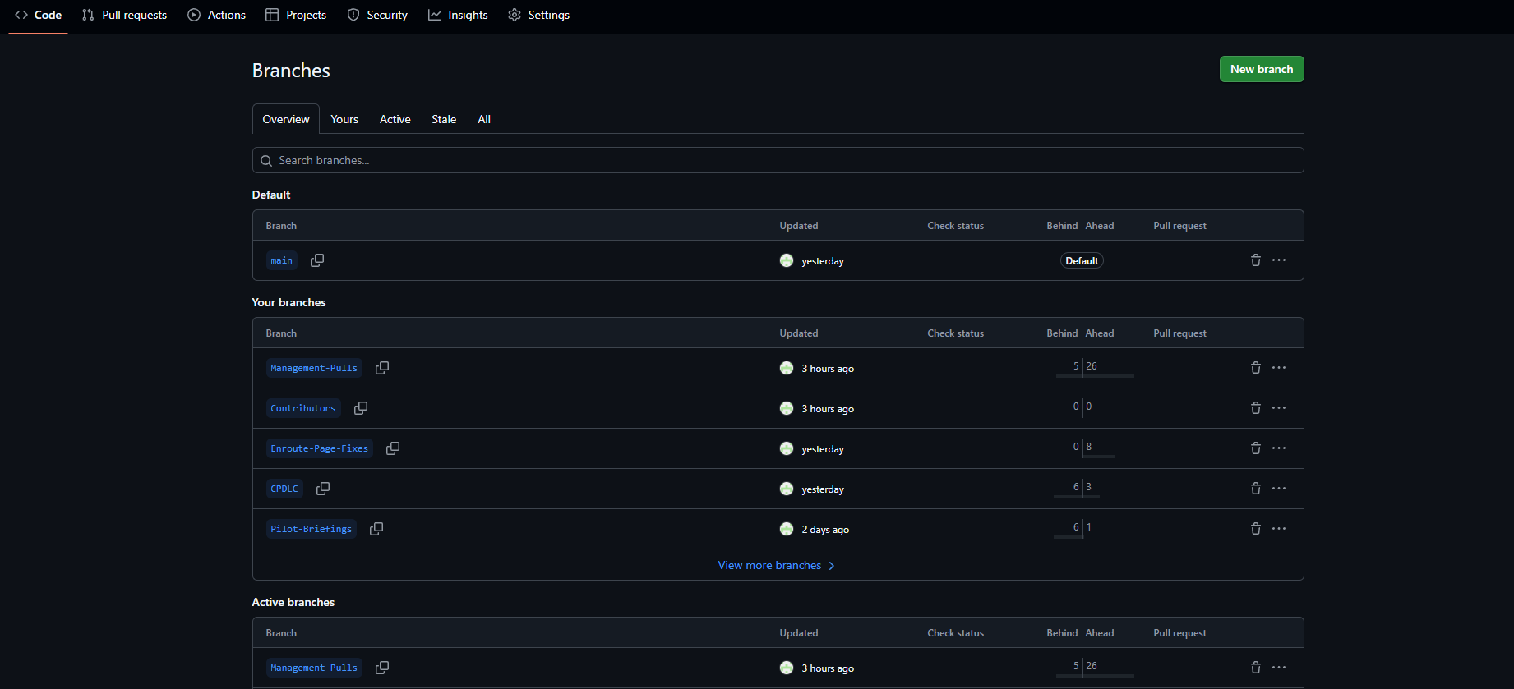Copy the main branch name

(317, 260)
